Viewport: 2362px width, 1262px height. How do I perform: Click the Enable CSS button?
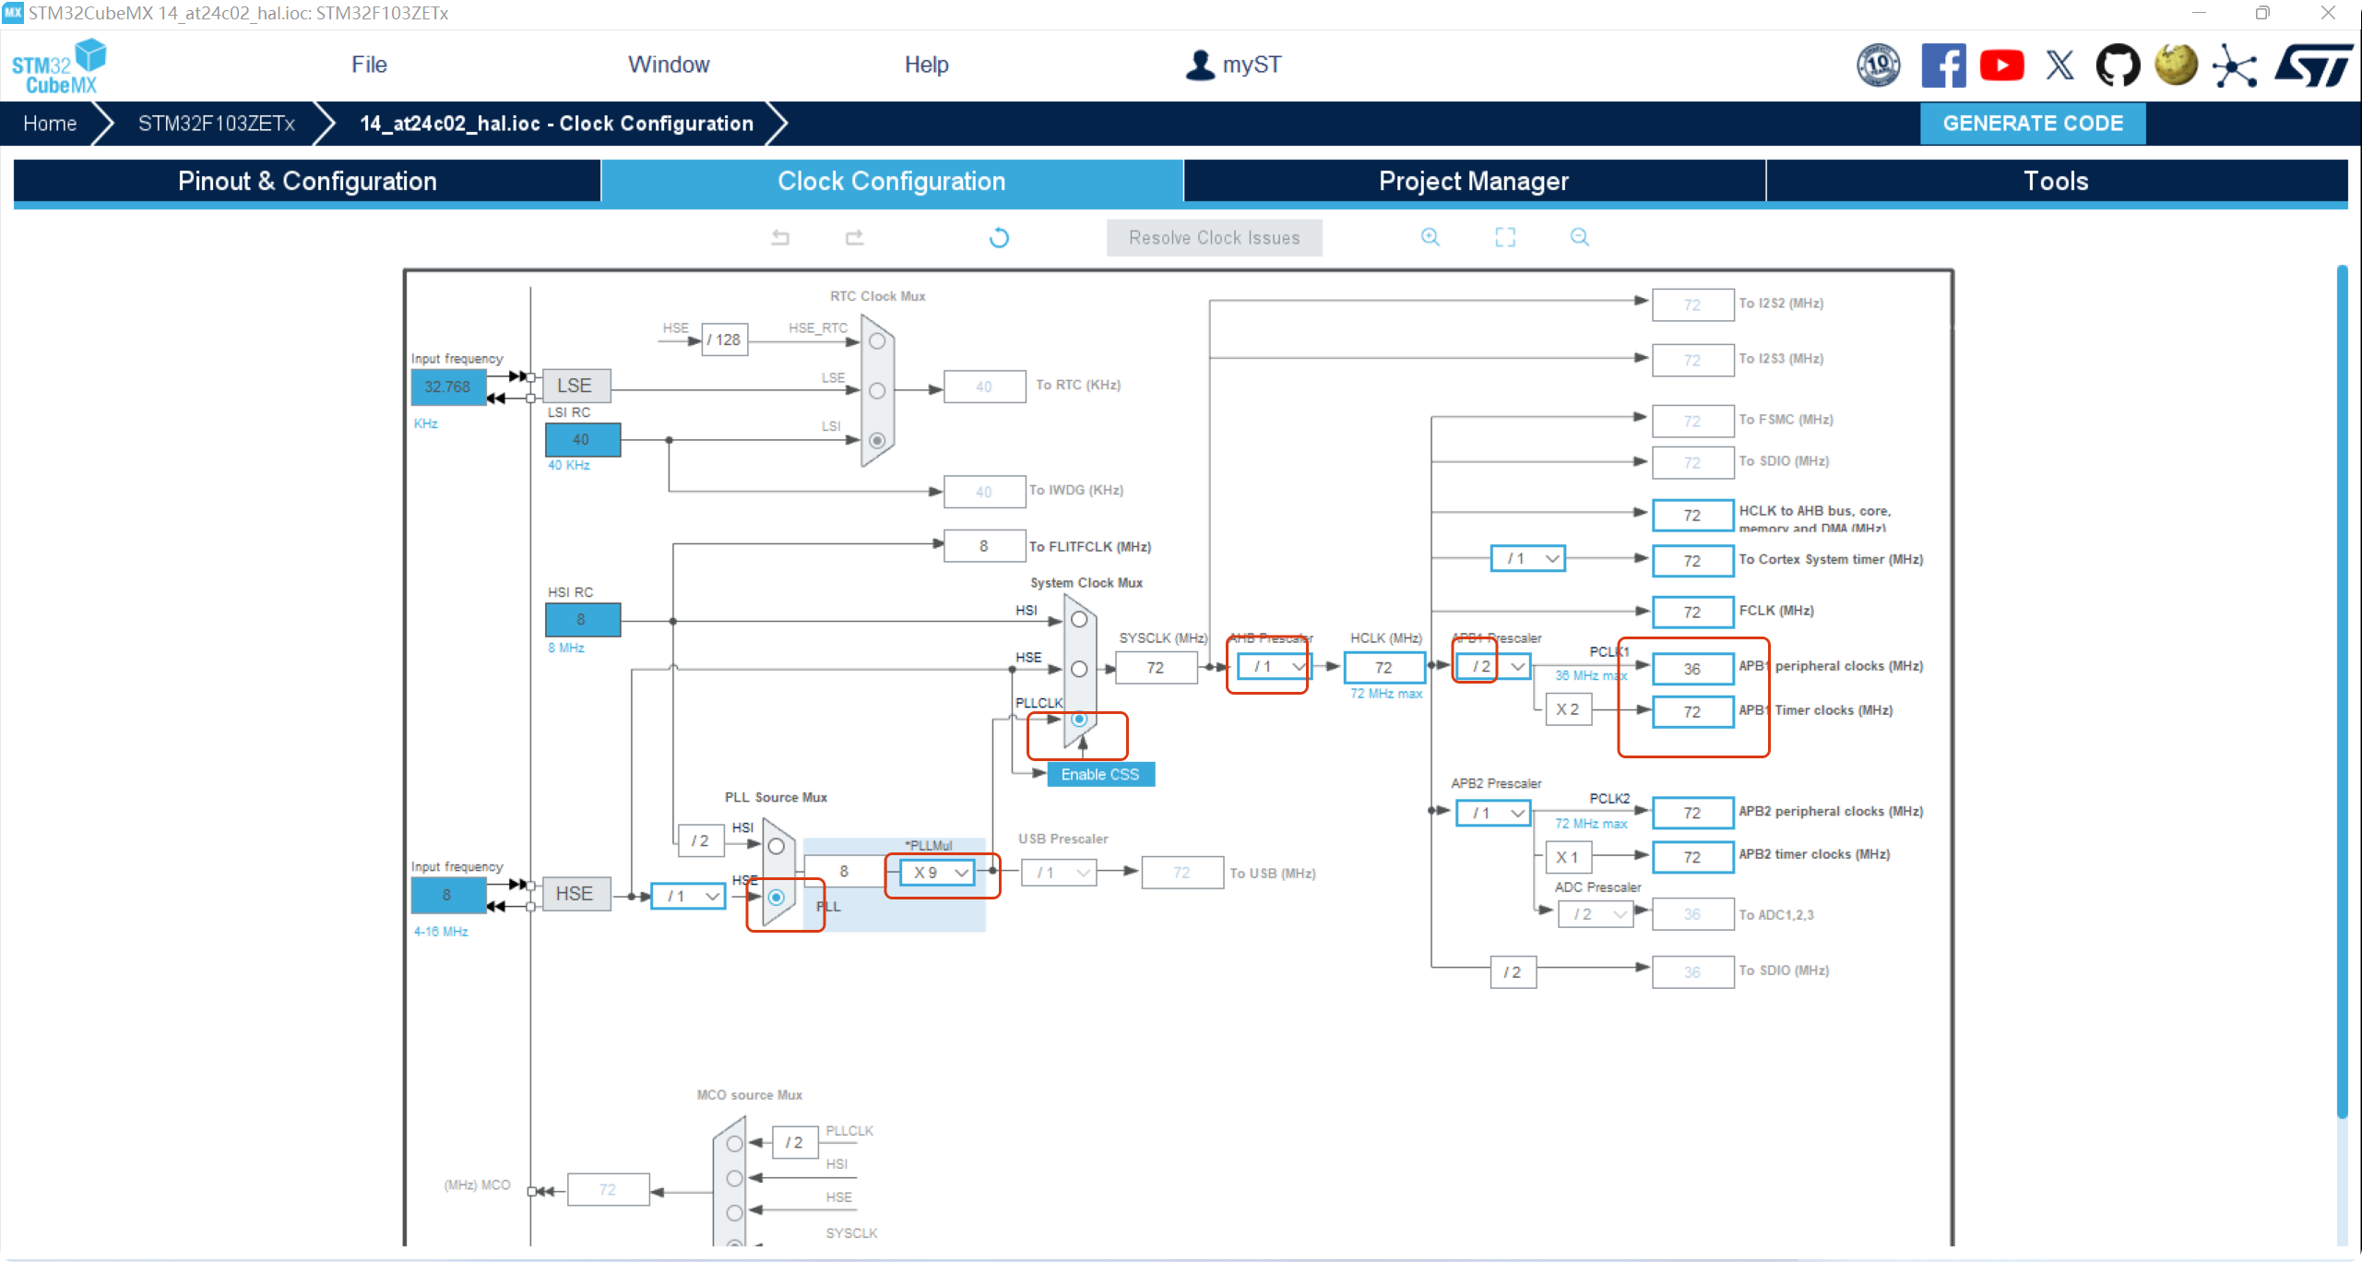(1100, 774)
